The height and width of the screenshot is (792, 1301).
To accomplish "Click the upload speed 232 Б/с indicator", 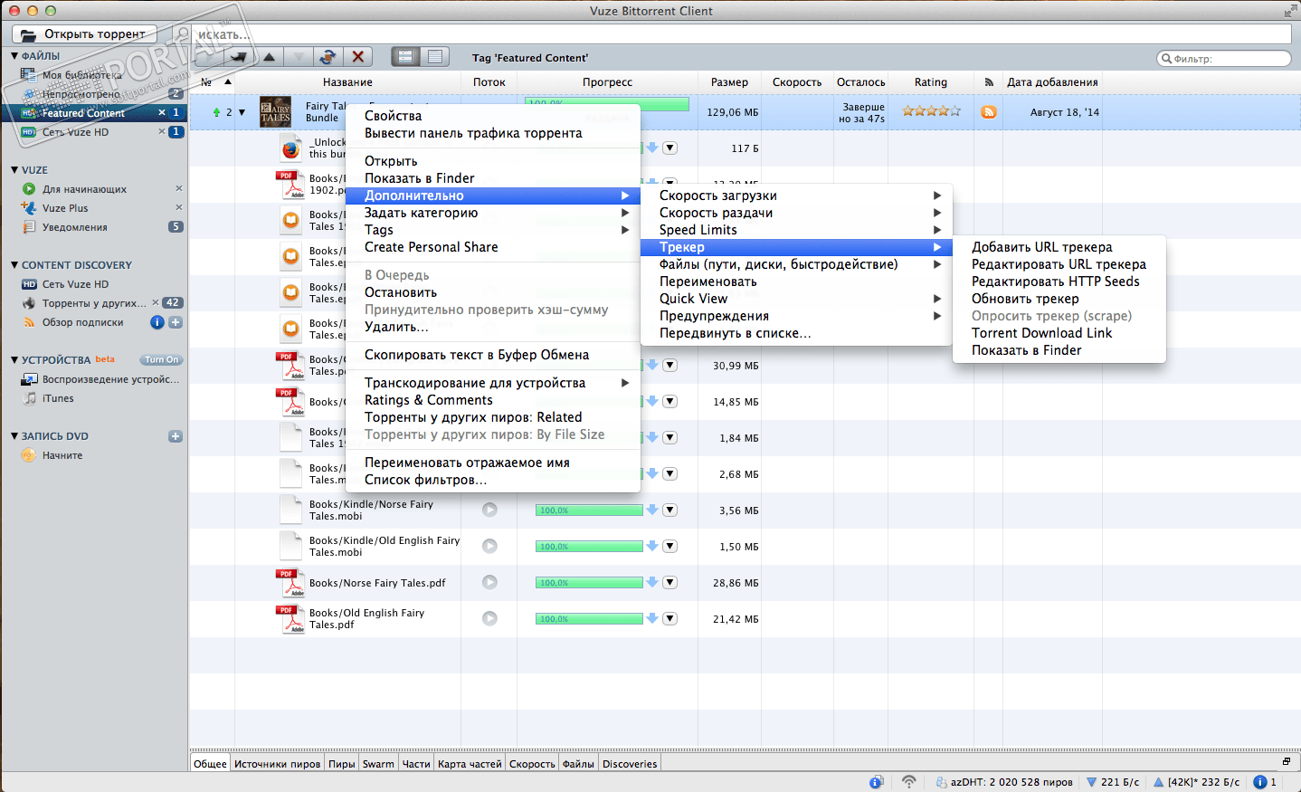I will pos(1196,782).
